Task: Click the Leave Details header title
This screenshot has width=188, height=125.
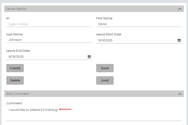Action: 16,9
